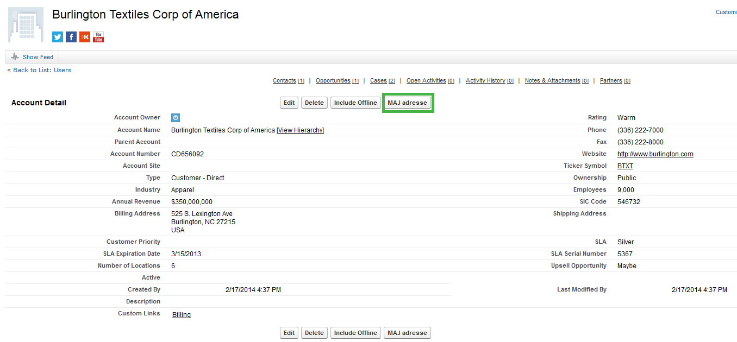Click the Account Owner avatar icon
Viewport: 737px width, 342px height.
click(176, 117)
